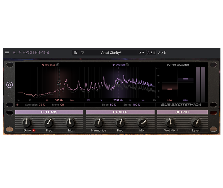This screenshot has height=188, width=223.
Task: Select next preset with down arrow
Action: 143,52
